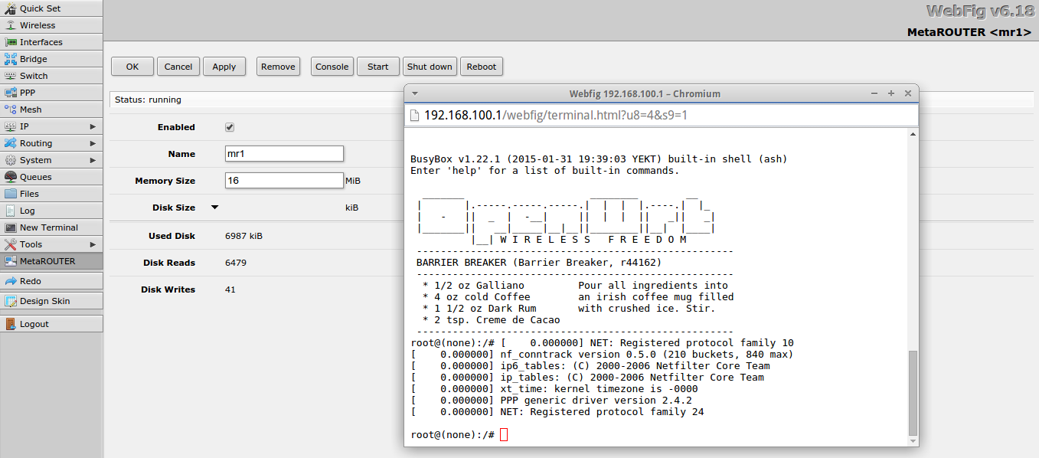1039x458 pixels.
Task: Expand the Routing submenu arrow
Action: click(x=93, y=143)
